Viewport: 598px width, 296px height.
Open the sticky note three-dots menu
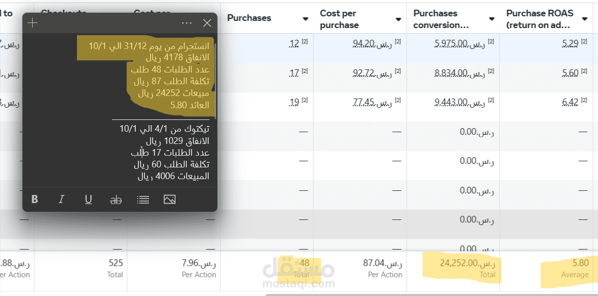[x=187, y=23]
